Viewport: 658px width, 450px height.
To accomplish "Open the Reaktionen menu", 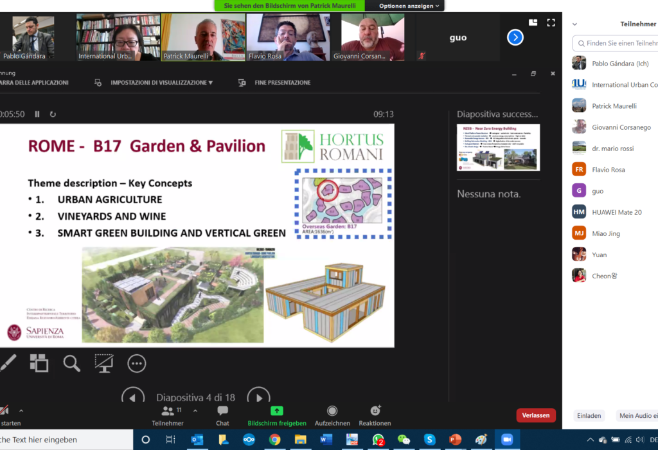I will (x=375, y=415).
